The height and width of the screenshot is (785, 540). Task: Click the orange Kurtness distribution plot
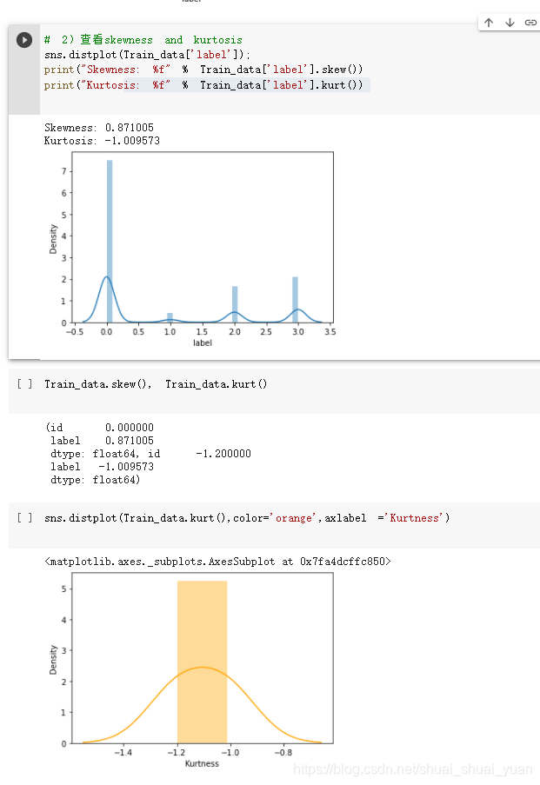click(190, 670)
